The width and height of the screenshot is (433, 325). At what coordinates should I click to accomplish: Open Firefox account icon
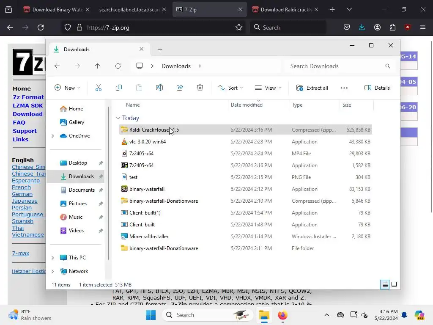[x=377, y=28]
